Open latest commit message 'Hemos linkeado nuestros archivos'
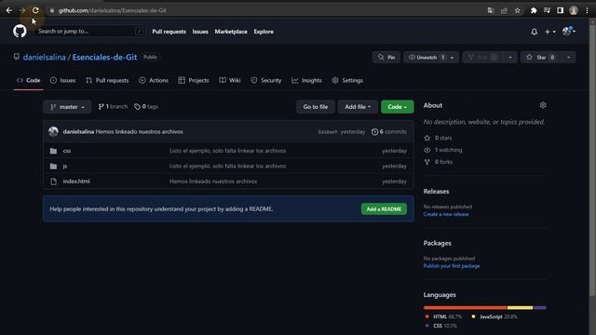This screenshot has width=596, height=335. (x=139, y=132)
